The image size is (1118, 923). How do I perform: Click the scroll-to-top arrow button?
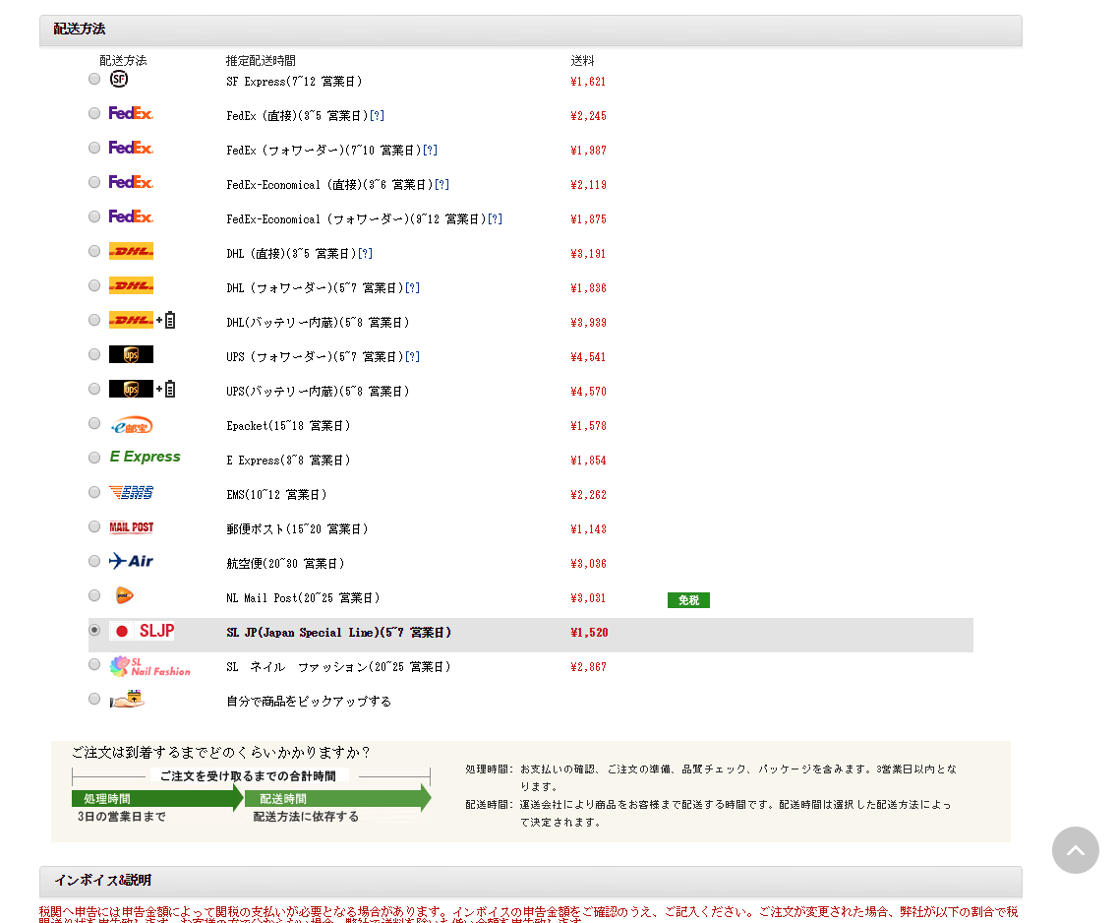1075,850
